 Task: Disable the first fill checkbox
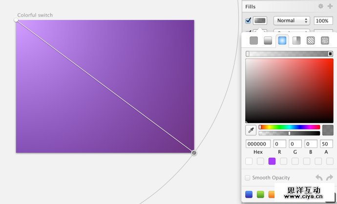(248, 20)
